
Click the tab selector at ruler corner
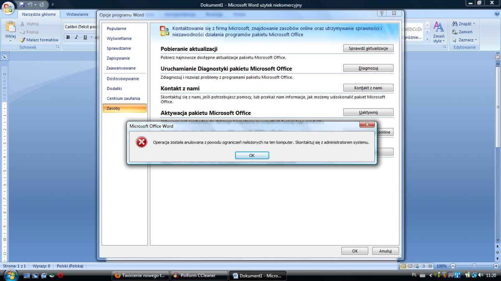(5, 57)
